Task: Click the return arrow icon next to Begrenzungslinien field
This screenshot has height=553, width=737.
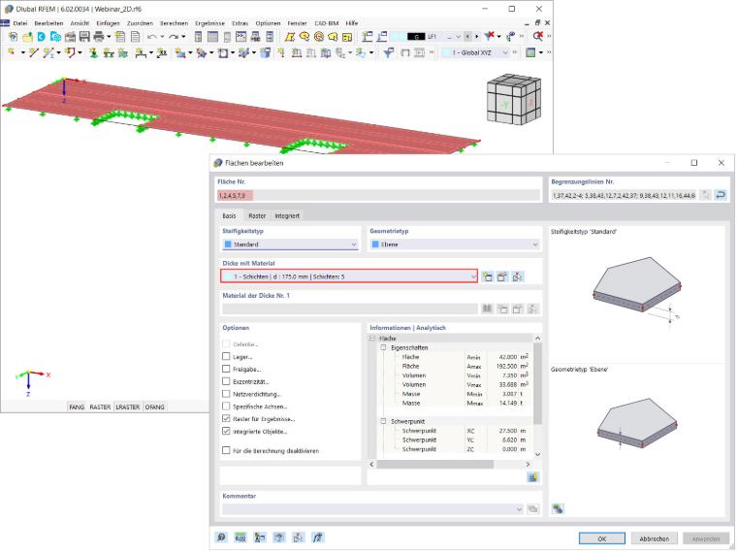Action: tap(721, 195)
